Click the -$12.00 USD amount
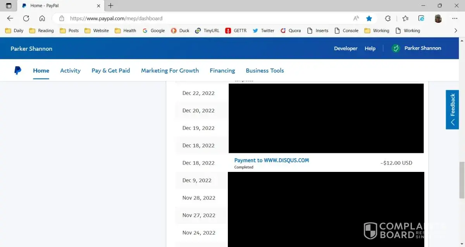Screen dimensions: 465x247 coord(396,163)
